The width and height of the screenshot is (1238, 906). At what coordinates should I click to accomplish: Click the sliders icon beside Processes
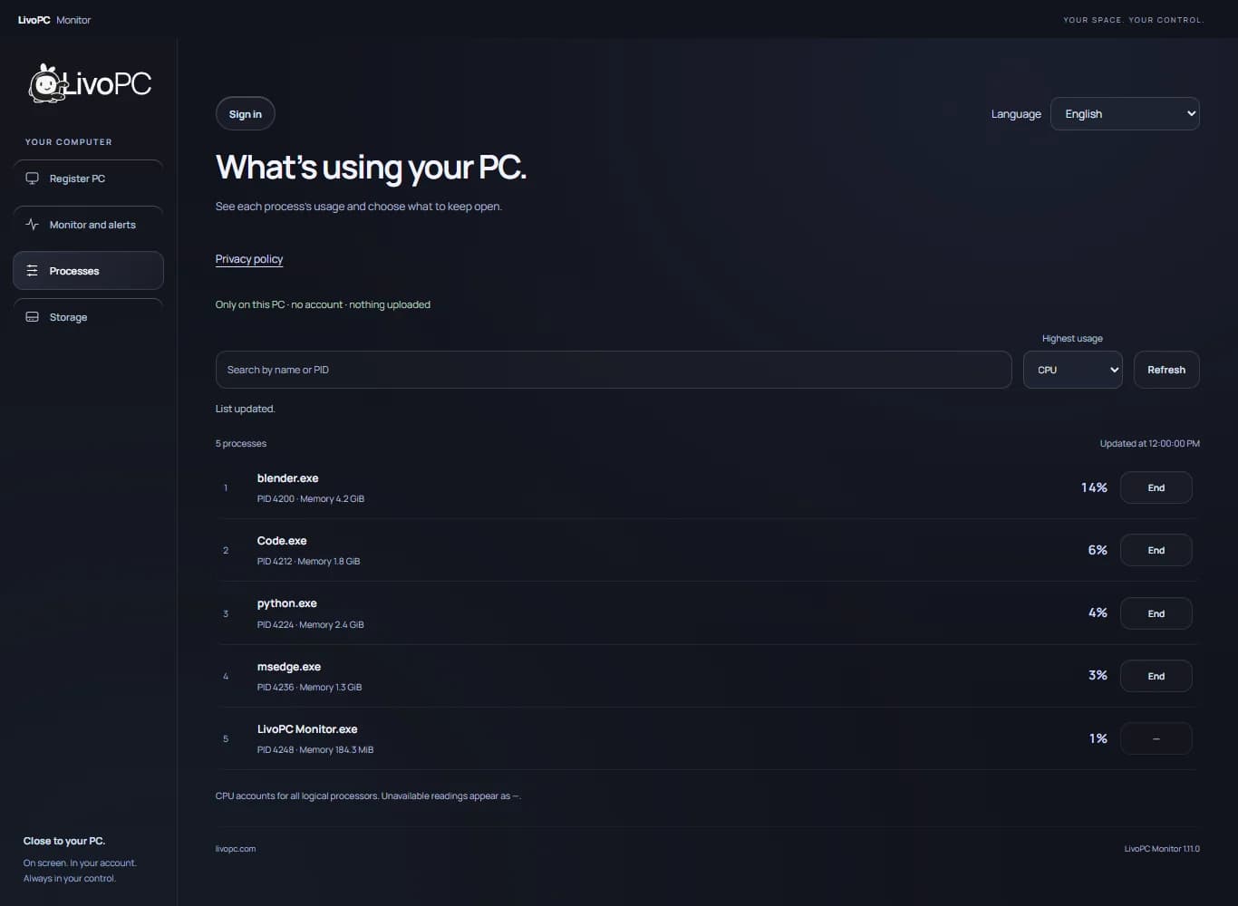(x=33, y=271)
